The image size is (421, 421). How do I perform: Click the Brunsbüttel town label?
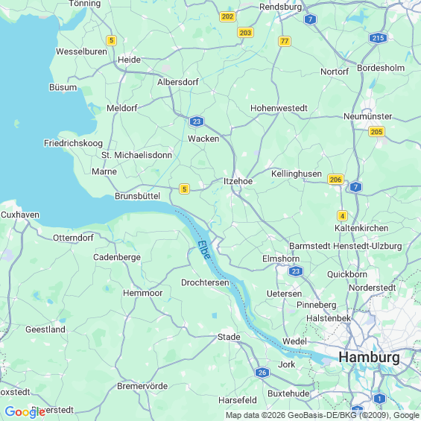pyautogui.click(x=137, y=196)
